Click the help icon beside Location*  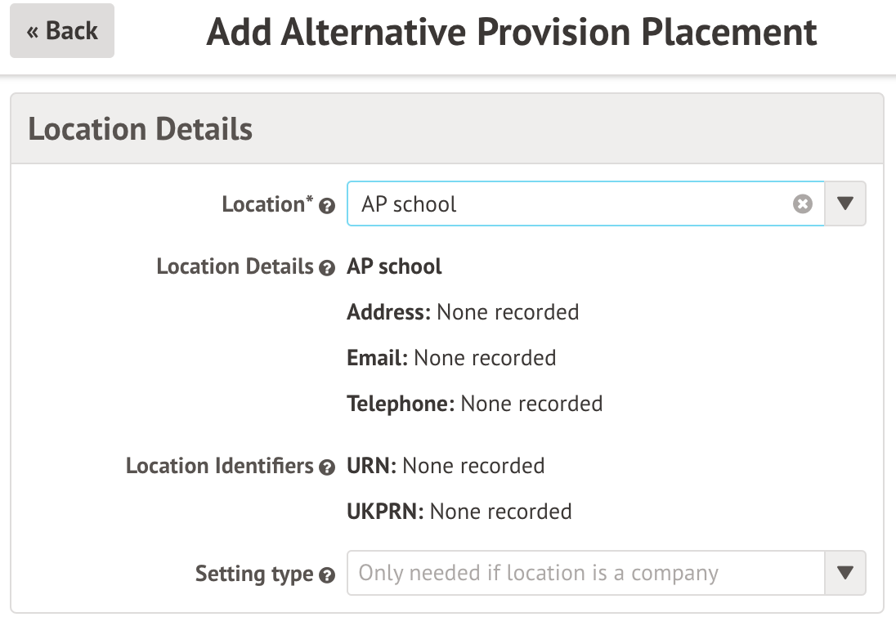point(327,206)
